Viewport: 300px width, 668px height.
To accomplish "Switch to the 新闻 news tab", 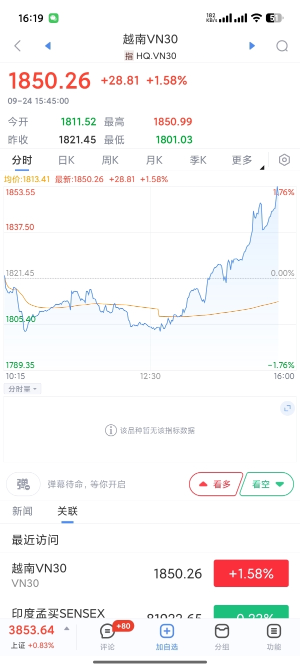I will coord(22,511).
